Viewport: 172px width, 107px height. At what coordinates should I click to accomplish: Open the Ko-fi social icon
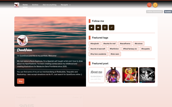click(98, 27)
